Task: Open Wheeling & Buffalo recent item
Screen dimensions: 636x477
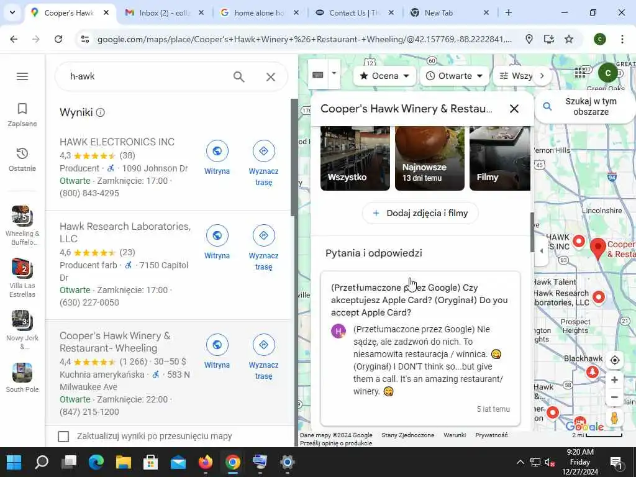Action: [22, 225]
